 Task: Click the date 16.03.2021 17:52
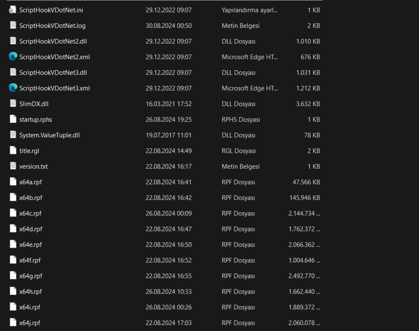tap(168, 104)
